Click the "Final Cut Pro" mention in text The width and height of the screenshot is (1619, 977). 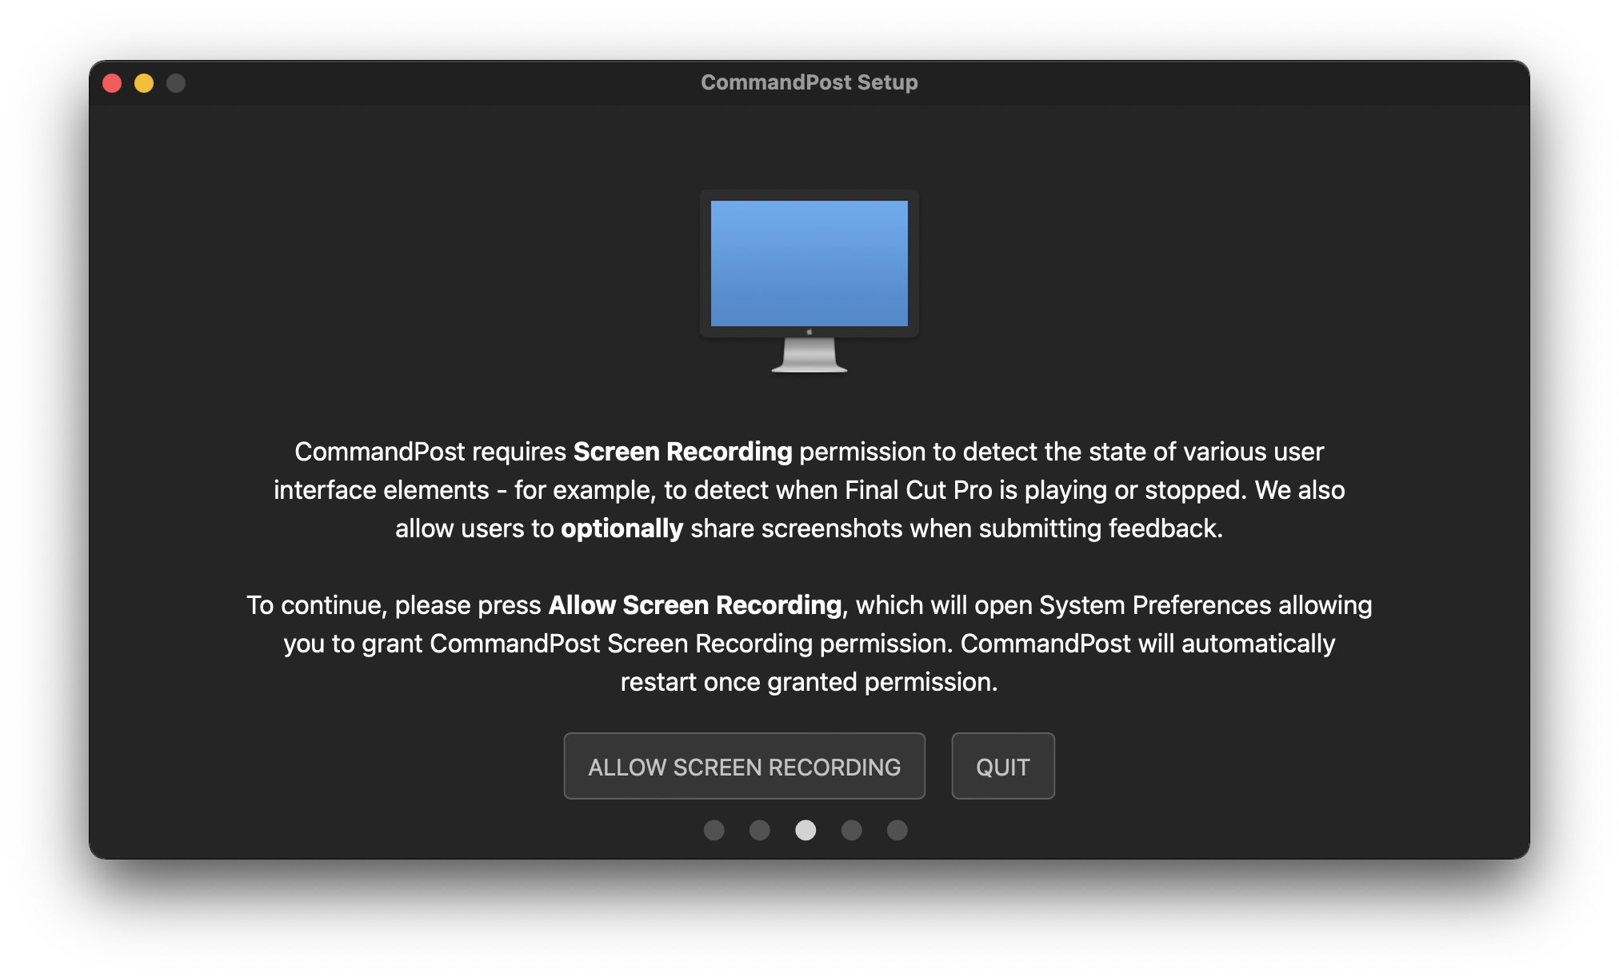click(x=918, y=490)
